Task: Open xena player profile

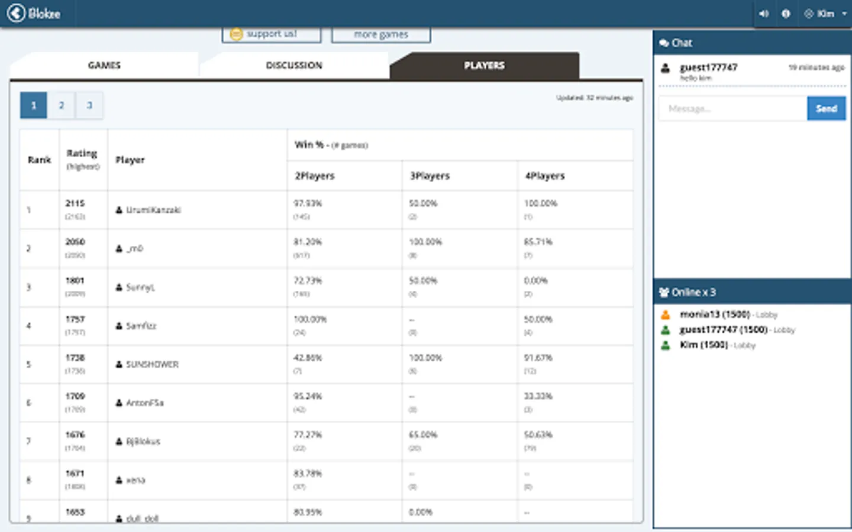Action: pyautogui.click(x=135, y=481)
